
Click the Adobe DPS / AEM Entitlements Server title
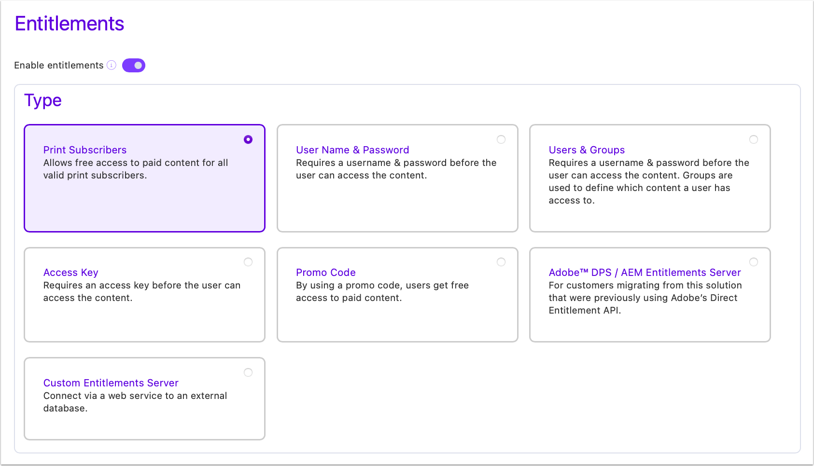pos(645,273)
